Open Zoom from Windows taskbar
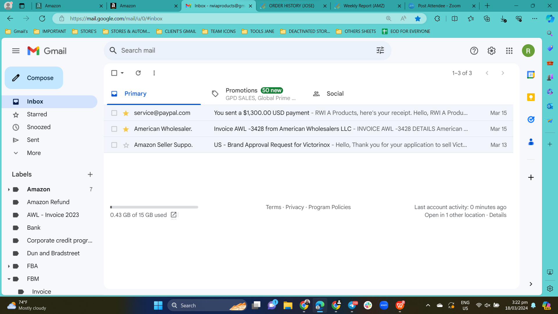The image size is (558, 314). (x=384, y=305)
